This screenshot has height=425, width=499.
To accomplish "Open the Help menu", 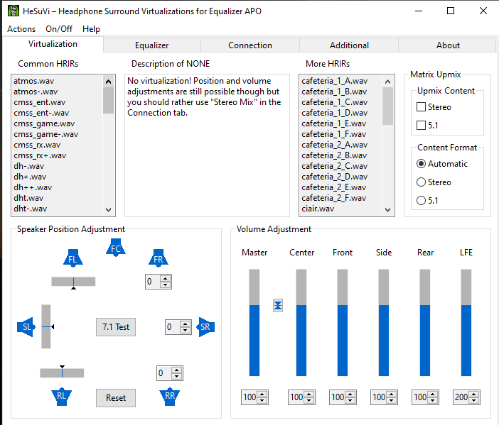I will [91, 29].
